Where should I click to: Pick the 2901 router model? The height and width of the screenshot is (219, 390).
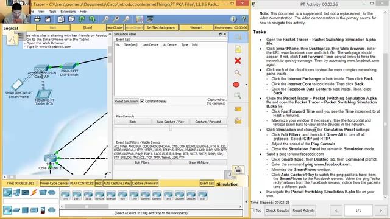[x=77, y=195]
